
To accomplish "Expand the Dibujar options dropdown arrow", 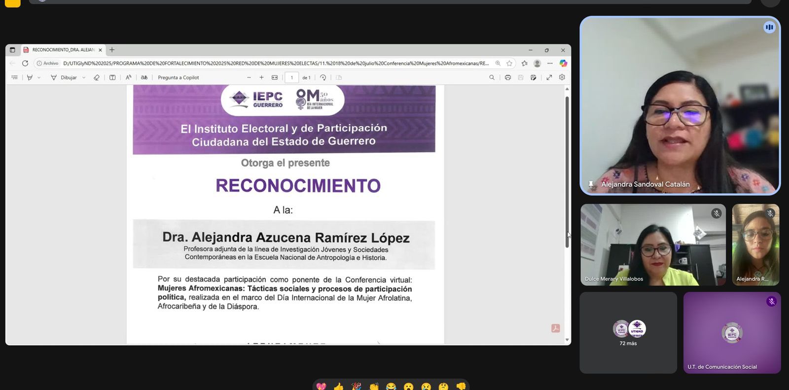I will [x=84, y=77].
